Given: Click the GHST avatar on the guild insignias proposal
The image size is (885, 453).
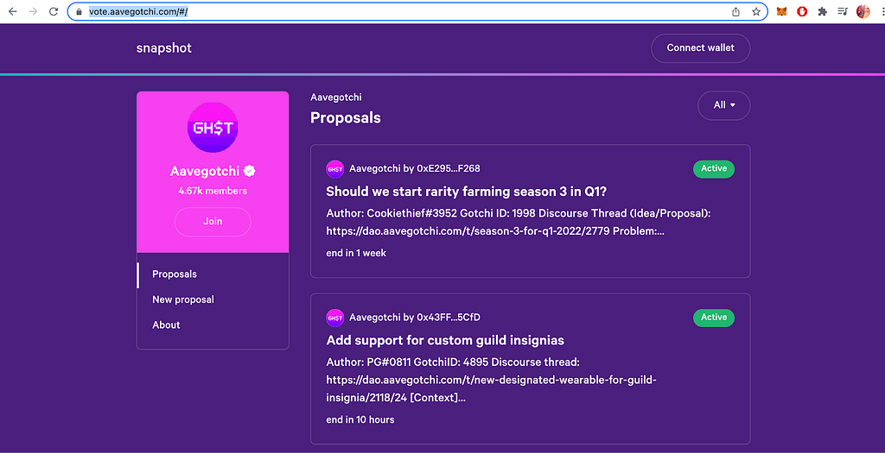Looking at the screenshot, I should tap(335, 318).
